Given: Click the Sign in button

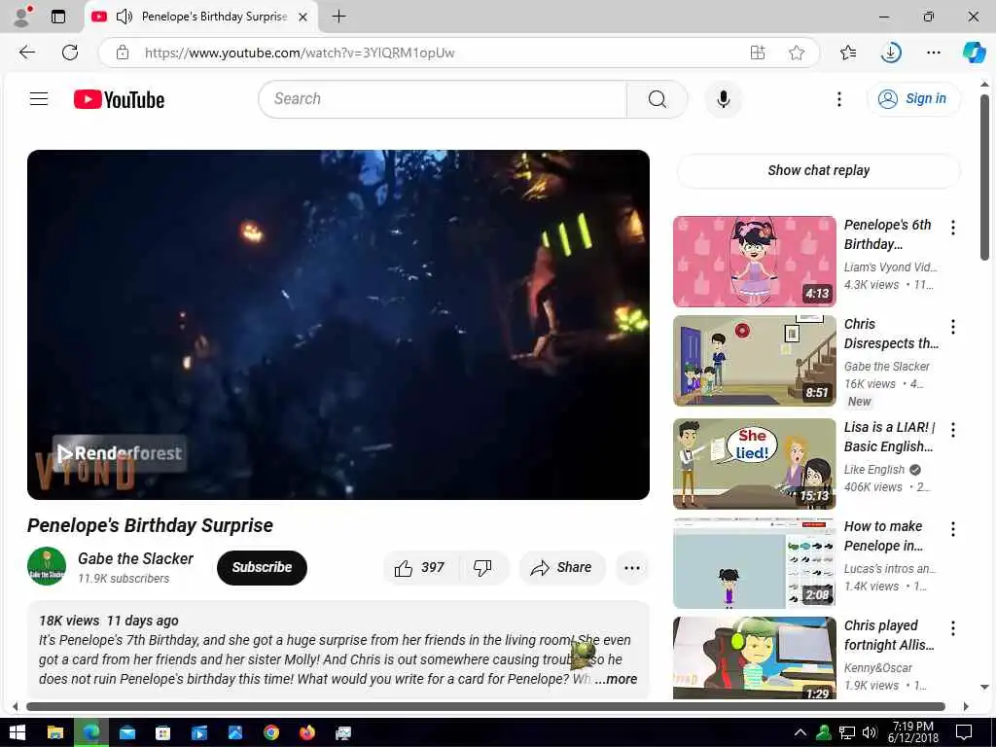Looking at the screenshot, I should click(913, 99).
